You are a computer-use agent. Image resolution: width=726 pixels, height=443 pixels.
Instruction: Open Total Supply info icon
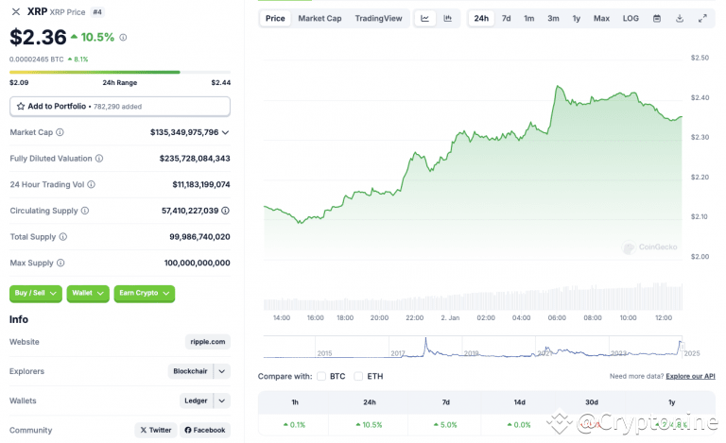click(x=63, y=237)
